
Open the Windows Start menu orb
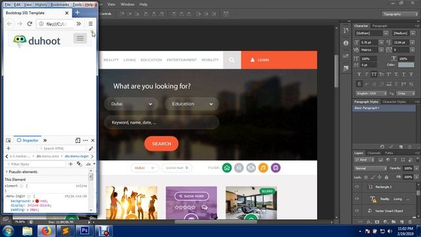(8, 231)
